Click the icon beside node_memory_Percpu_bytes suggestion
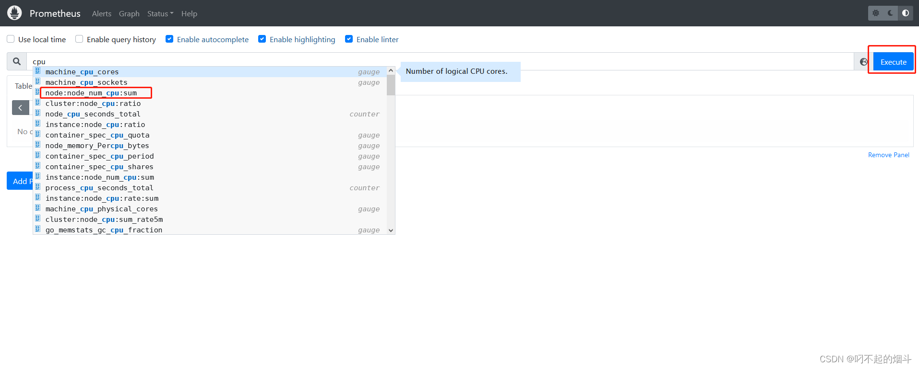 pos(37,145)
